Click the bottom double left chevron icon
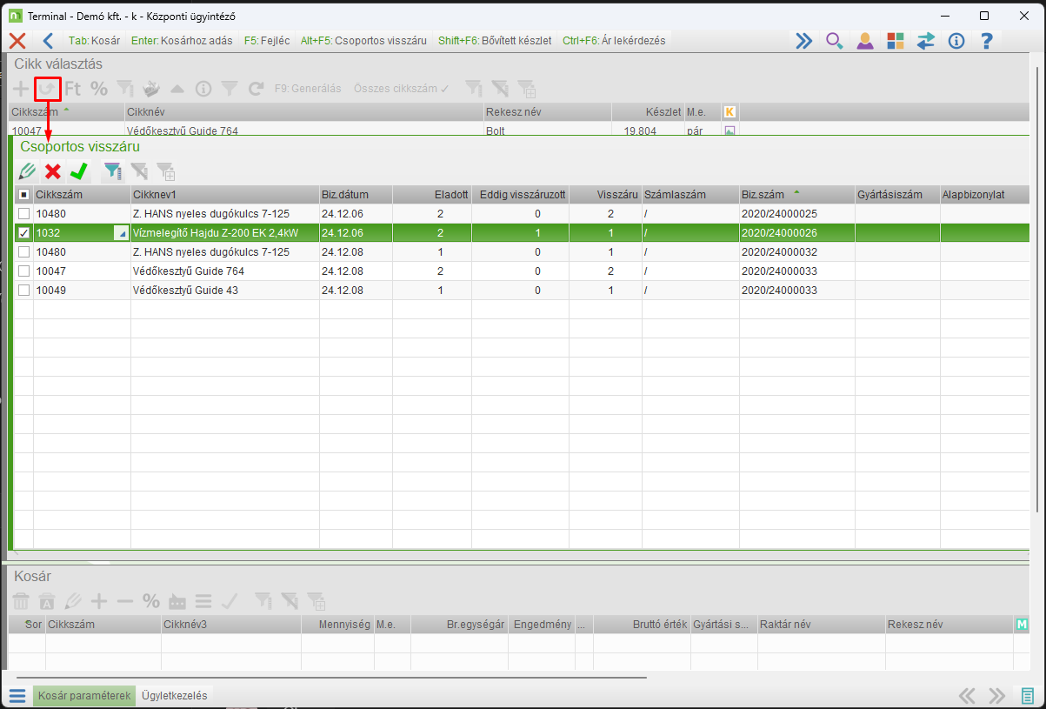 point(968,695)
